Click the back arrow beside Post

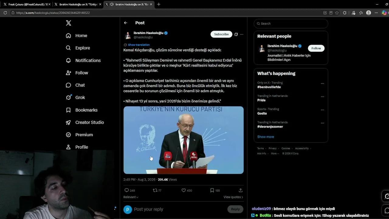(x=126, y=23)
